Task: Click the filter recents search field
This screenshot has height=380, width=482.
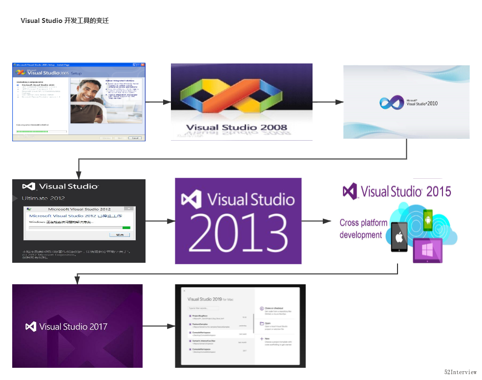Action: point(203,308)
